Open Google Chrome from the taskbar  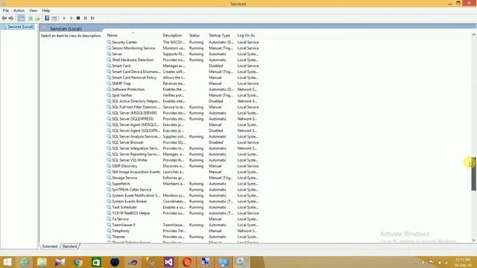coord(78,262)
